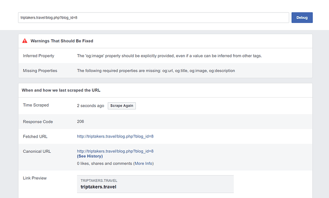This screenshot has height=198, width=329.
Task: Click the See History link
Action: tap(90, 156)
